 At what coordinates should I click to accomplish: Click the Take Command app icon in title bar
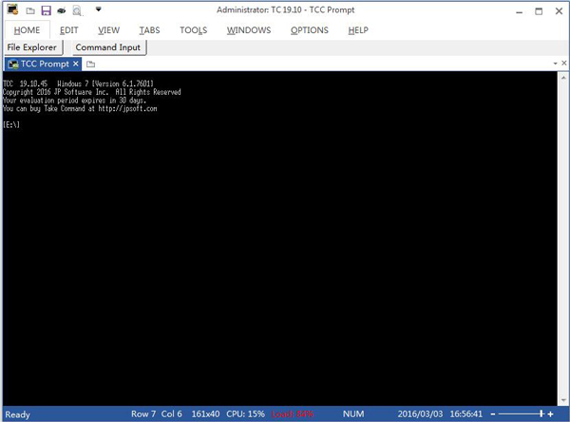pos(12,10)
